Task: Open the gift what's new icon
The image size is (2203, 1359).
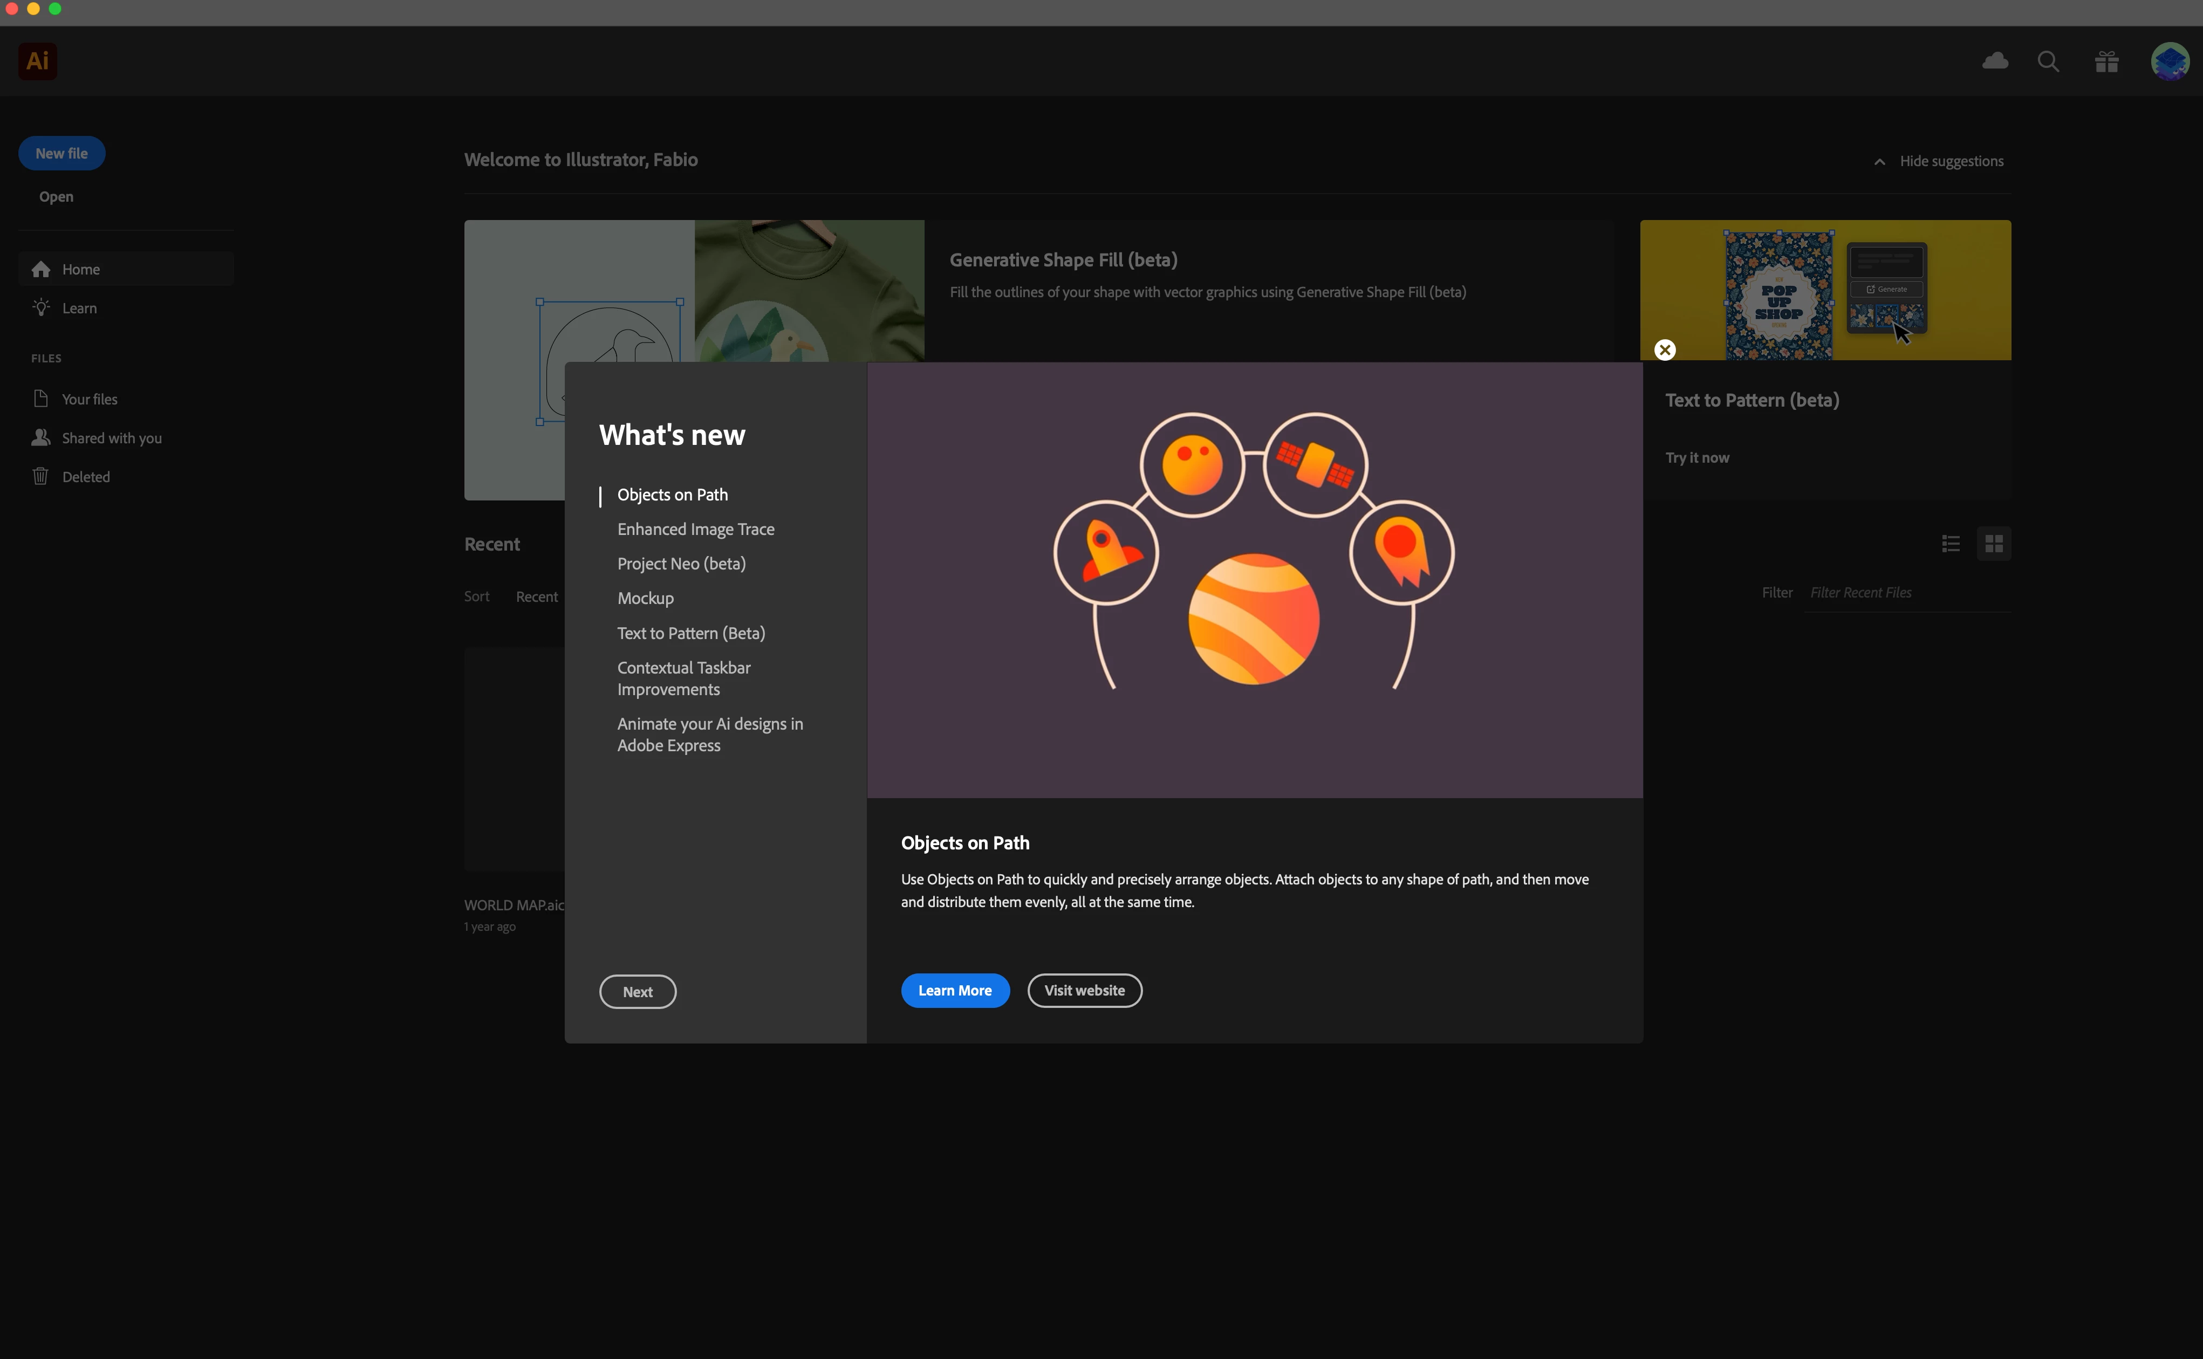Action: point(2106,61)
